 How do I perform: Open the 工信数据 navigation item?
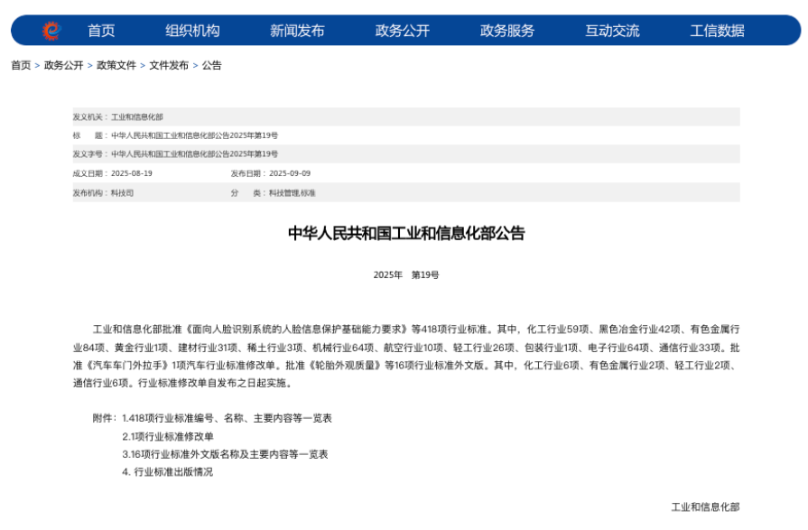[x=717, y=31]
